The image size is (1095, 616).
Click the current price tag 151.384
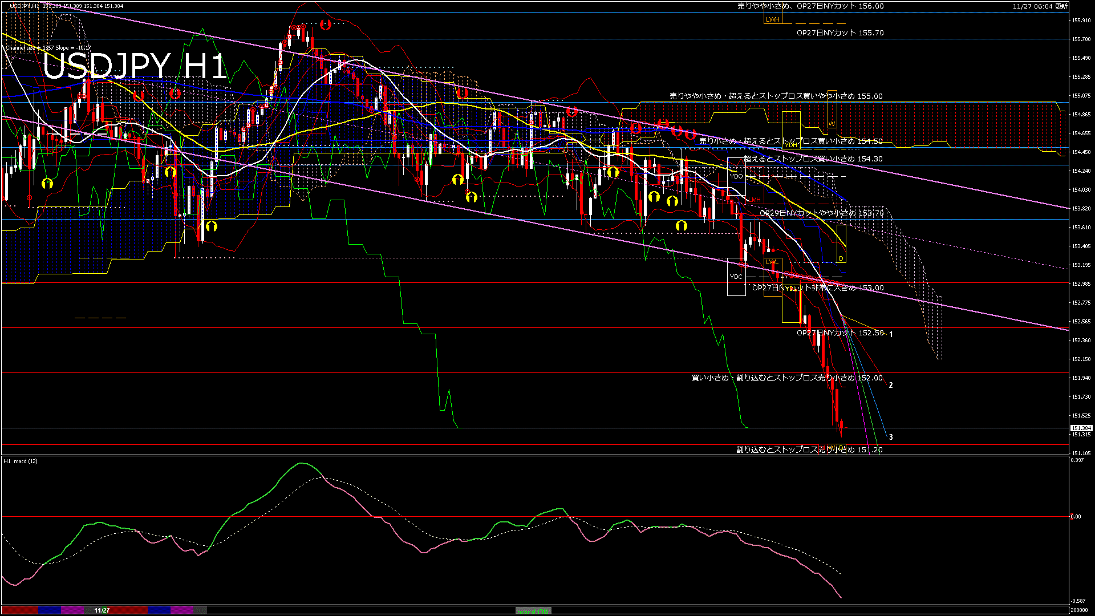(x=1081, y=428)
